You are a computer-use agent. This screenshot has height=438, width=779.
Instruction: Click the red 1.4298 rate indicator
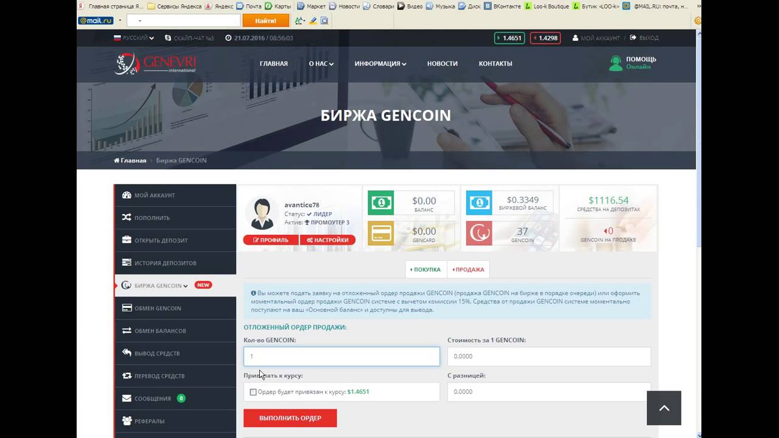[545, 38]
